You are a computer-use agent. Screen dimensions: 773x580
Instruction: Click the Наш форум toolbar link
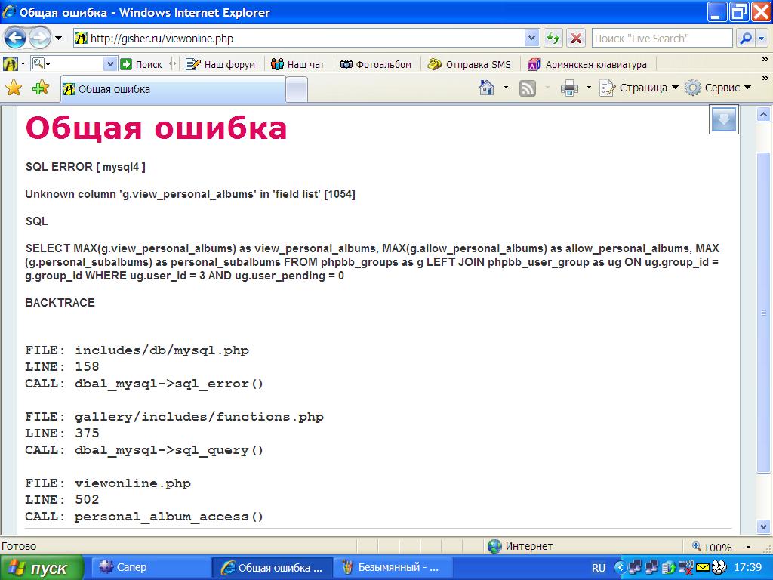[x=221, y=64]
